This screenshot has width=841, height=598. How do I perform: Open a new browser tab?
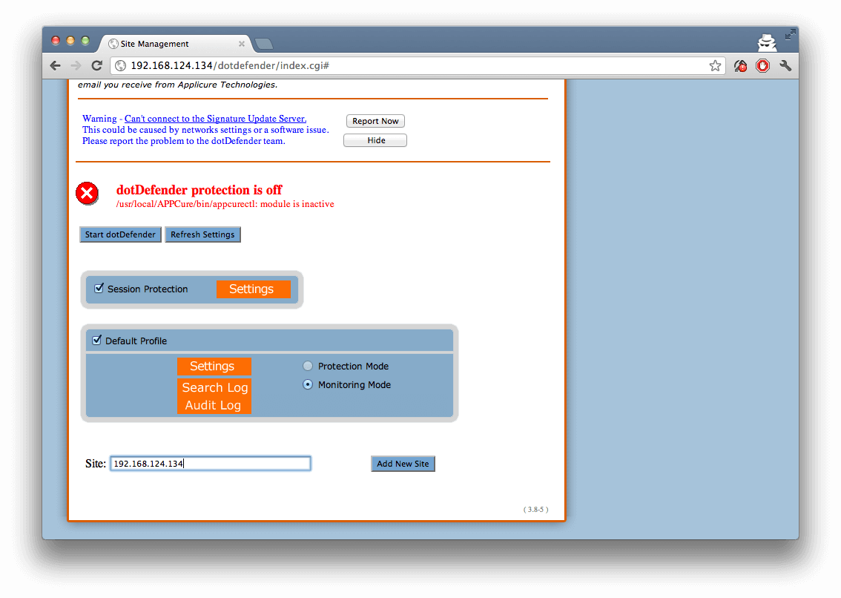[264, 44]
